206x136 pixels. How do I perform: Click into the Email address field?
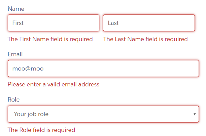coord(103,69)
